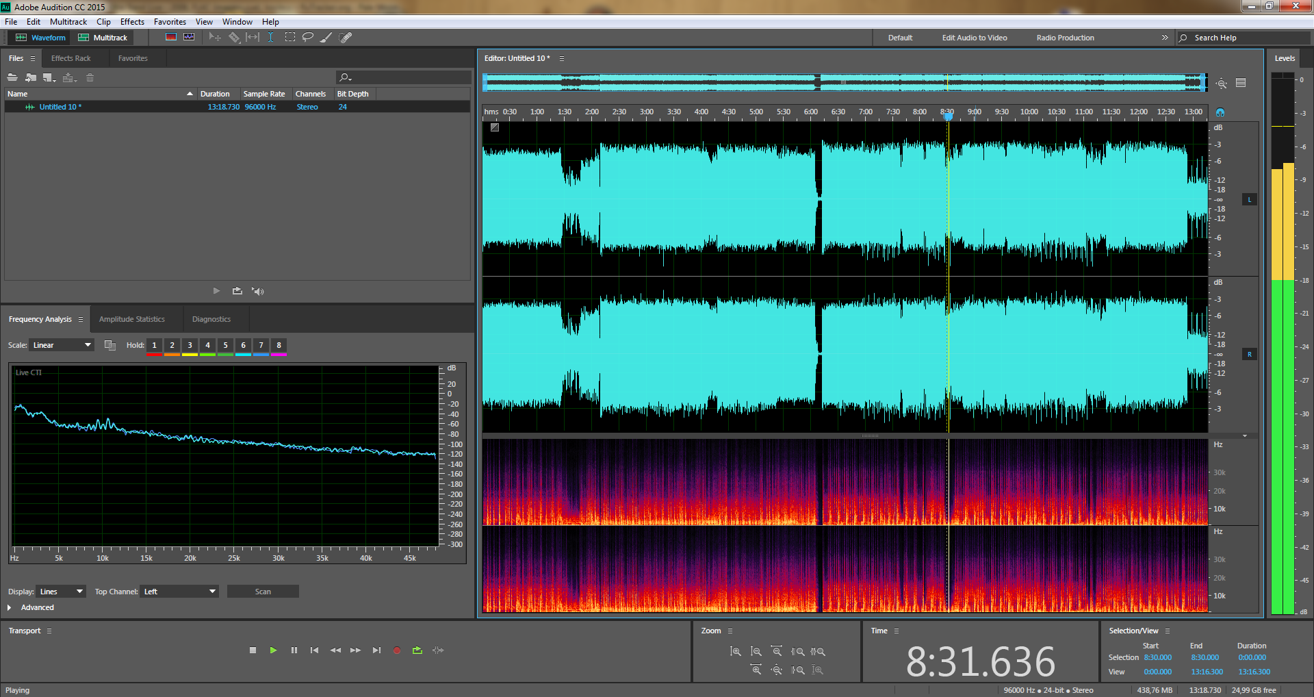Viewport: 1314px width, 697px height.
Task: Open the Effects menu
Action: (x=132, y=22)
